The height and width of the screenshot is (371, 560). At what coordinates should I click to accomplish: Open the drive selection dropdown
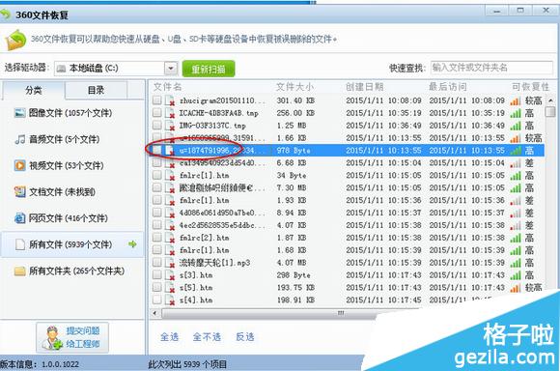171,69
